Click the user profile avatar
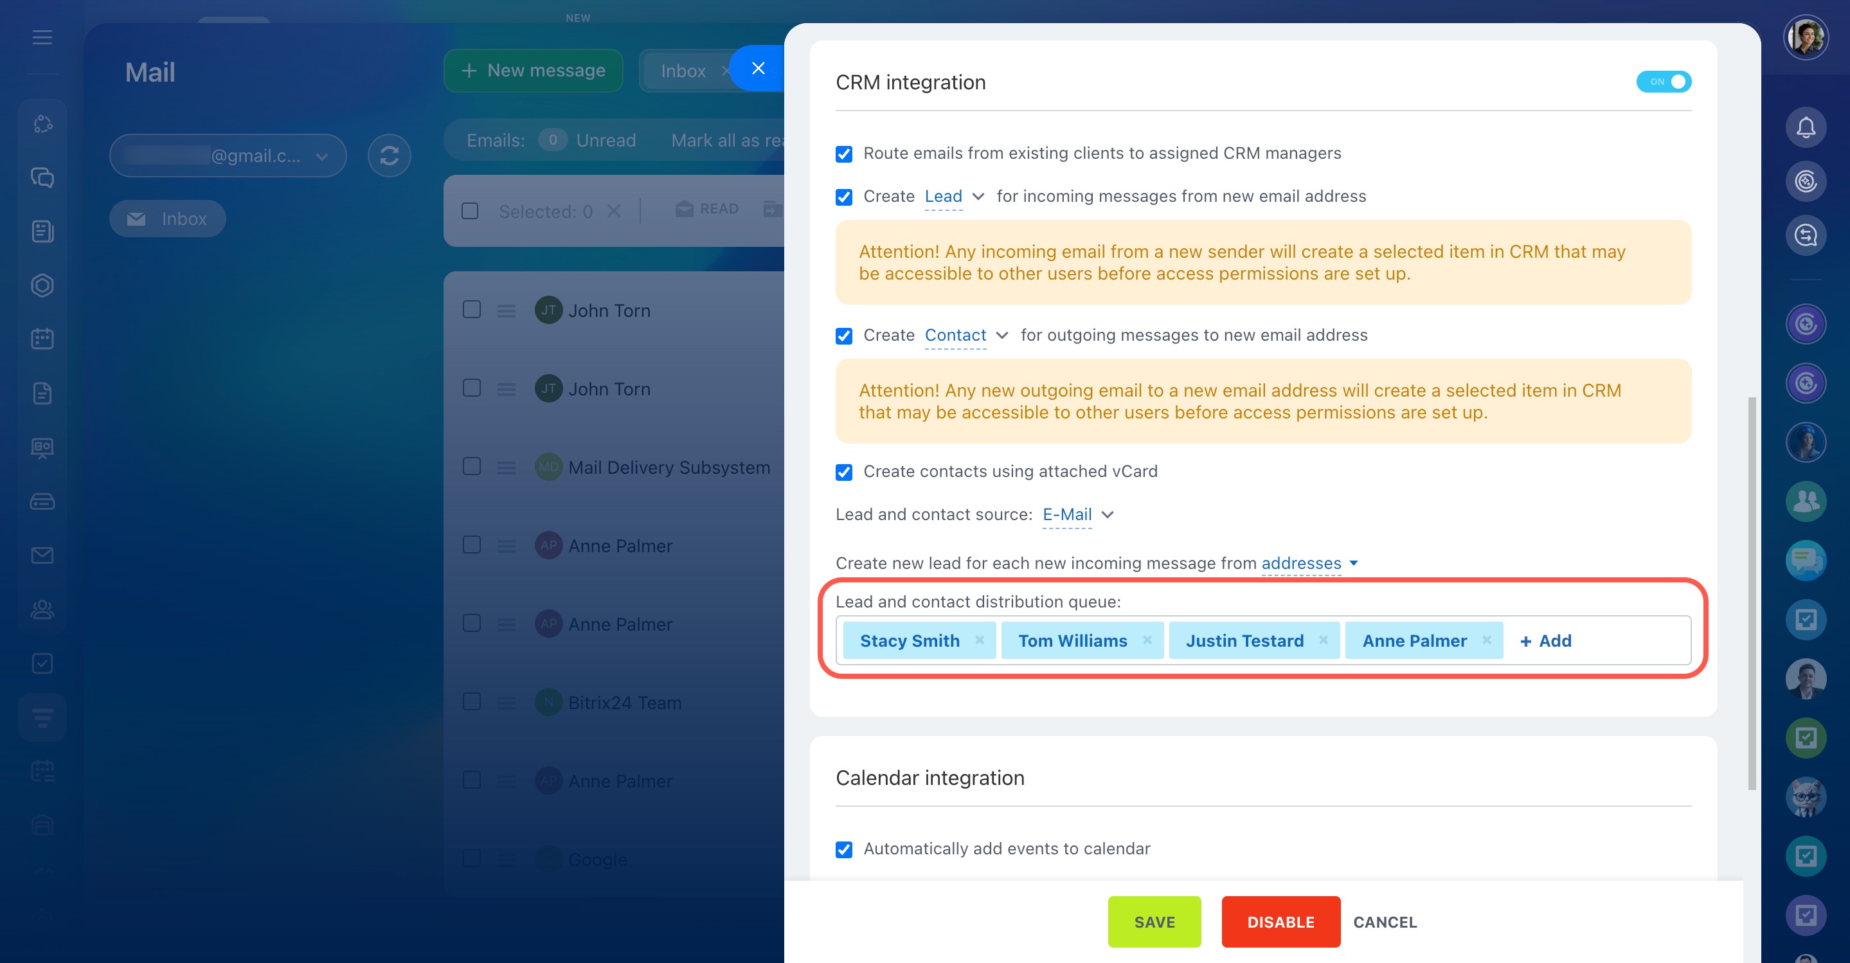 (x=1806, y=37)
